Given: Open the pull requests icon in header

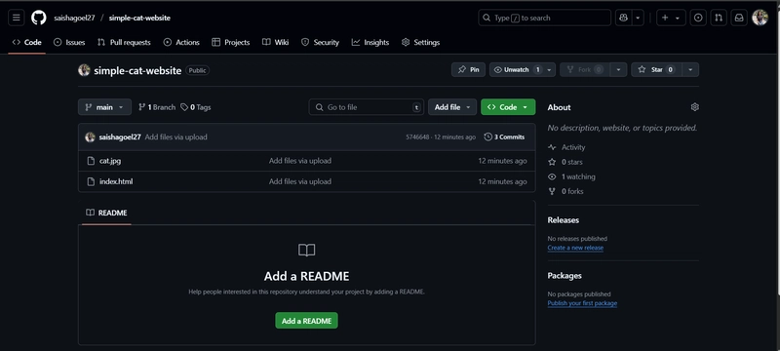Looking at the screenshot, I should coord(719,18).
